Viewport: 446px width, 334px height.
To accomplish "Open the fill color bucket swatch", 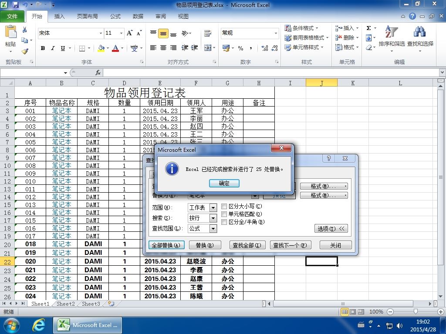I will click(x=101, y=48).
